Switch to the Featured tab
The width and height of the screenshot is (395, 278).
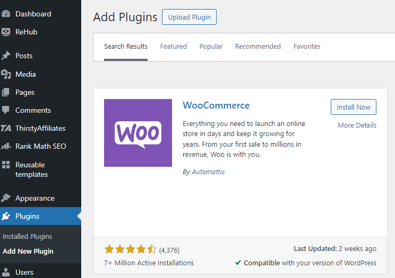point(173,47)
